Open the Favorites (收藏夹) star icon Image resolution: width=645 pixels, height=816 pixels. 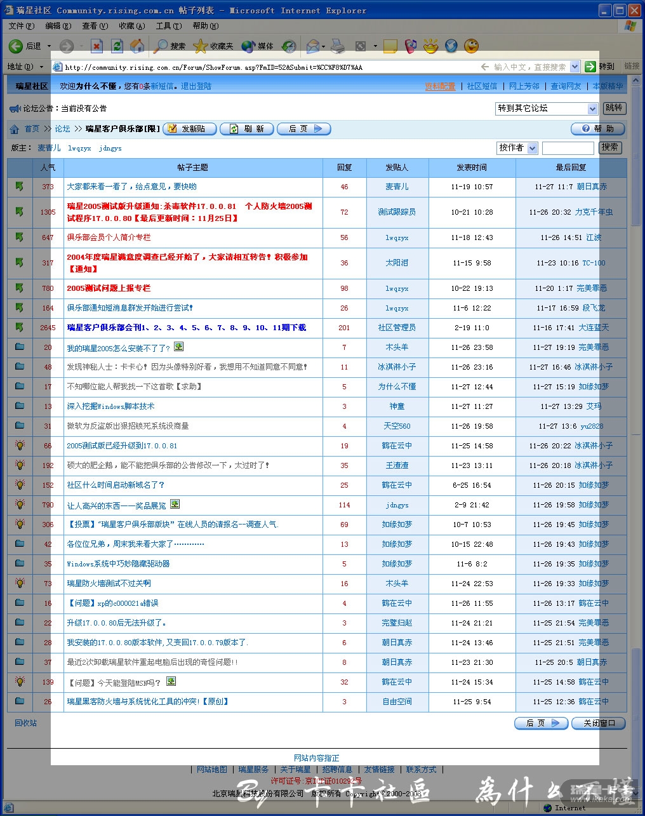pyautogui.click(x=201, y=46)
